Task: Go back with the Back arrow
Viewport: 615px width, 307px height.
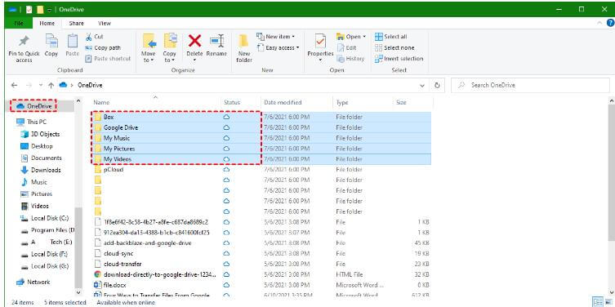Action: click(x=15, y=85)
